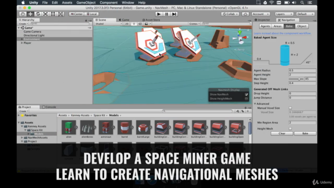Open the Gizmos dropdown

194,23
